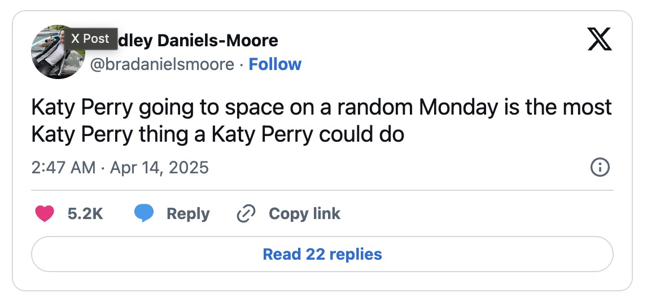Click the Apr 14, 2025 date
The height and width of the screenshot is (306, 647).
pyautogui.click(x=159, y=168)
